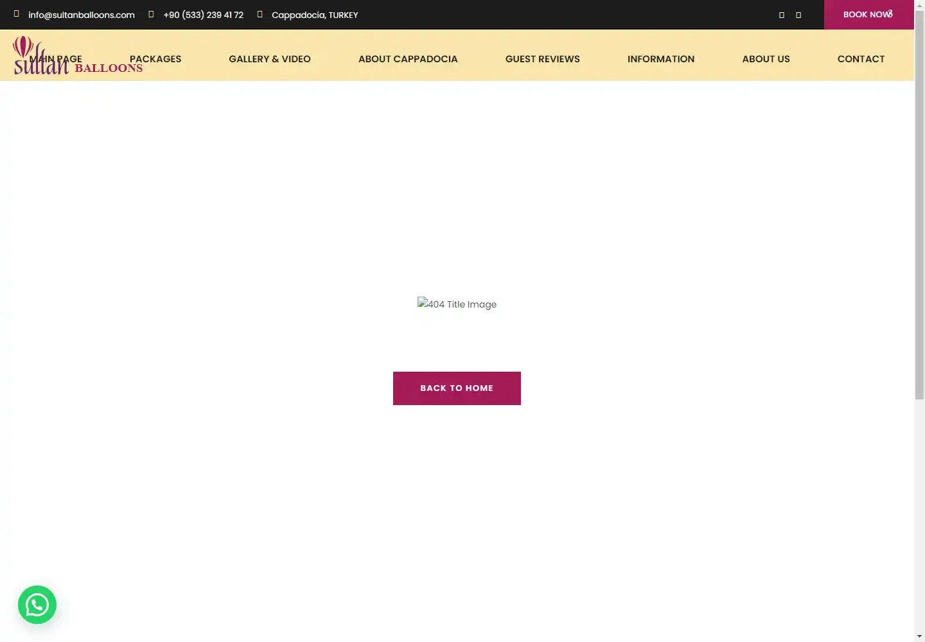Open the About Us menu item
The width and height of the screenshot is (925, 642).
766,58
